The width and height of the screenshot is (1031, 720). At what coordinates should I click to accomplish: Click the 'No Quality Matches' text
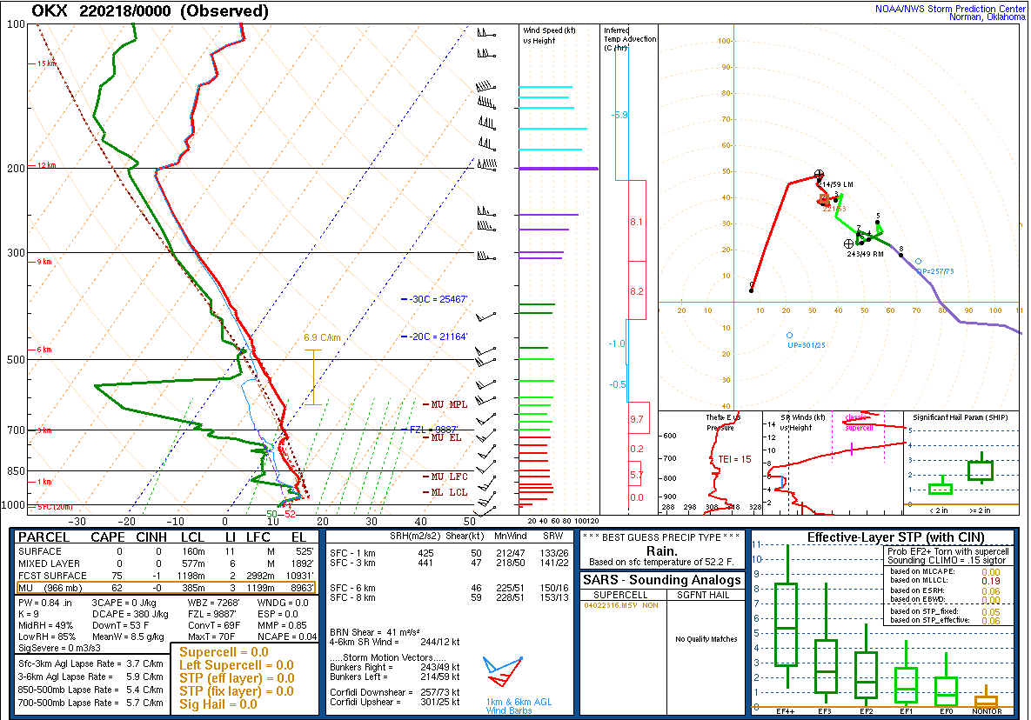[x=706, y=638]
